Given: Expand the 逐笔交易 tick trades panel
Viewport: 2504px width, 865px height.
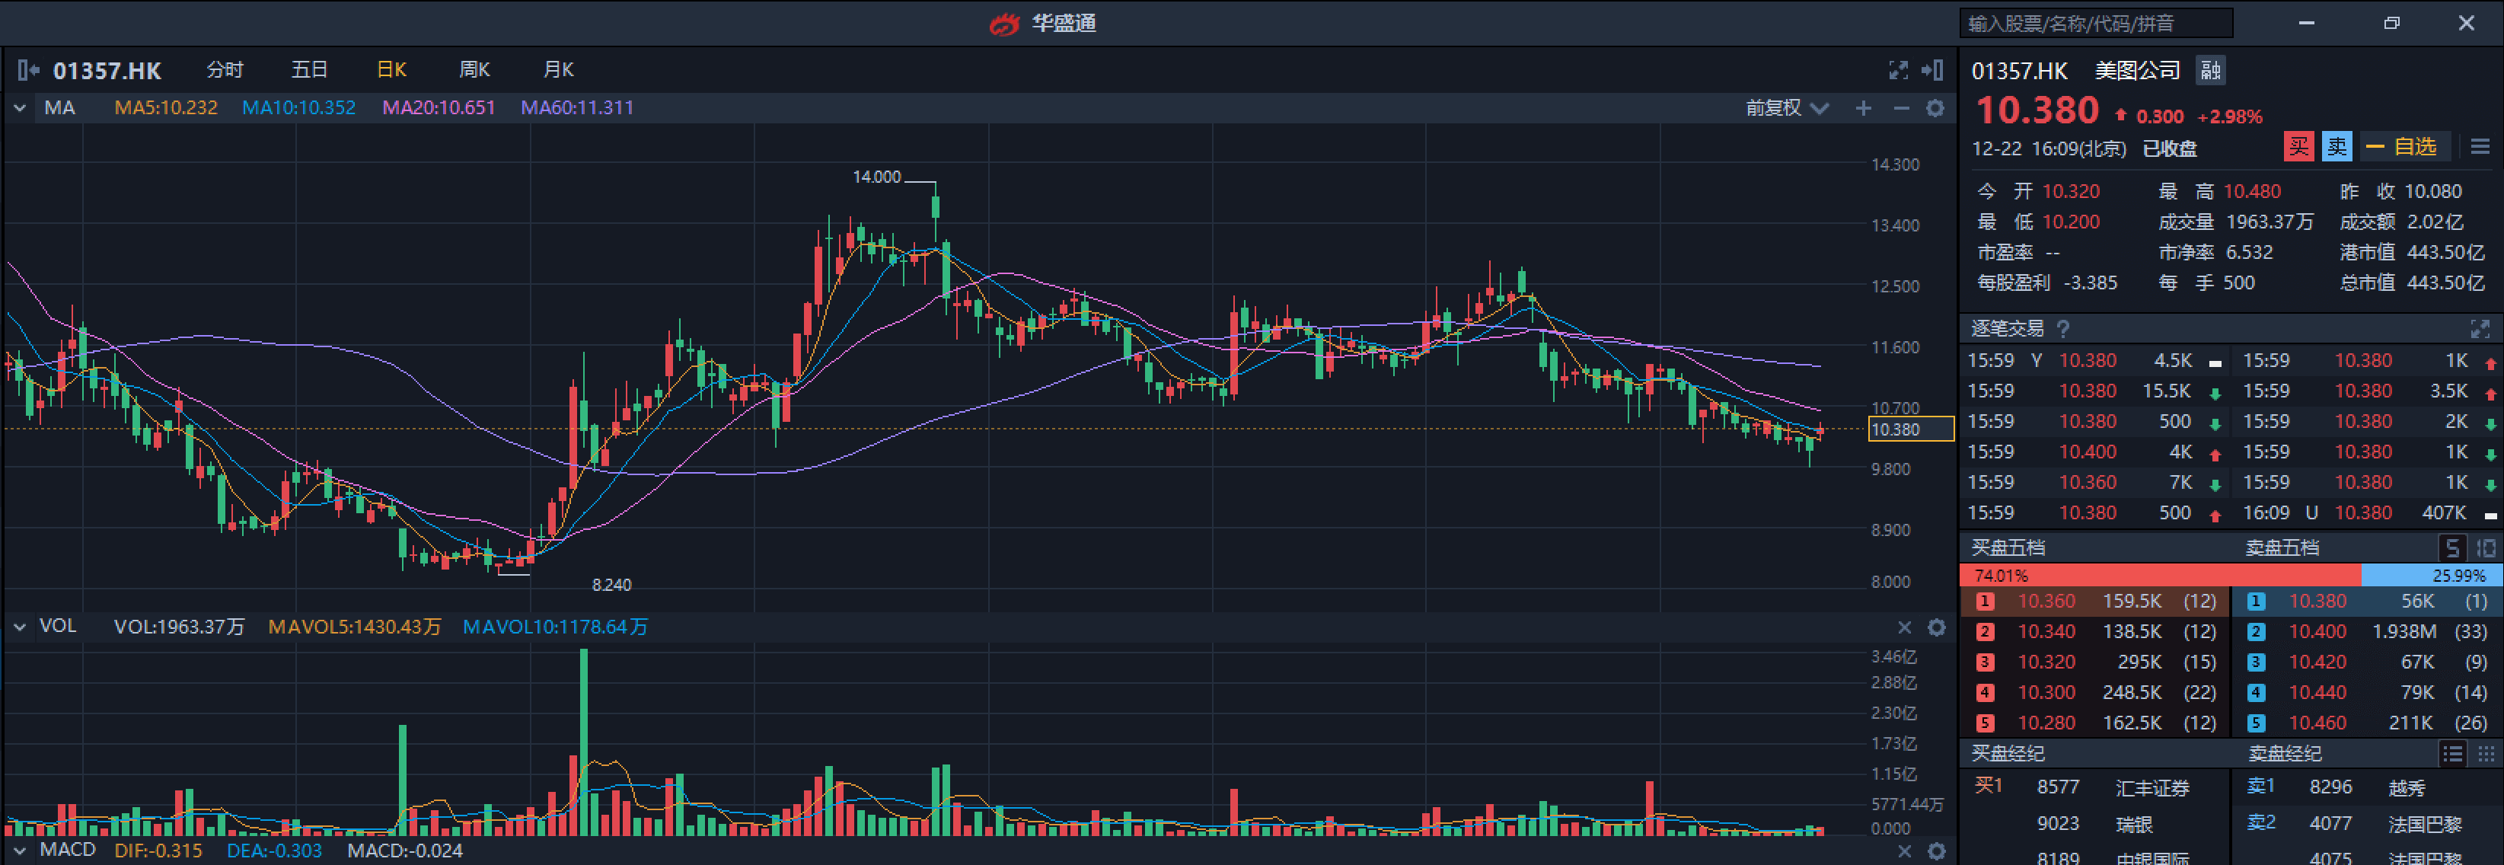Looking at the screenshot, I should coord(2479,328).
